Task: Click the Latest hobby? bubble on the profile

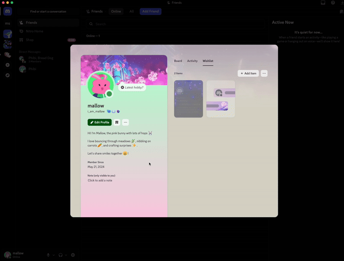Action: click(x=133, y=87)
